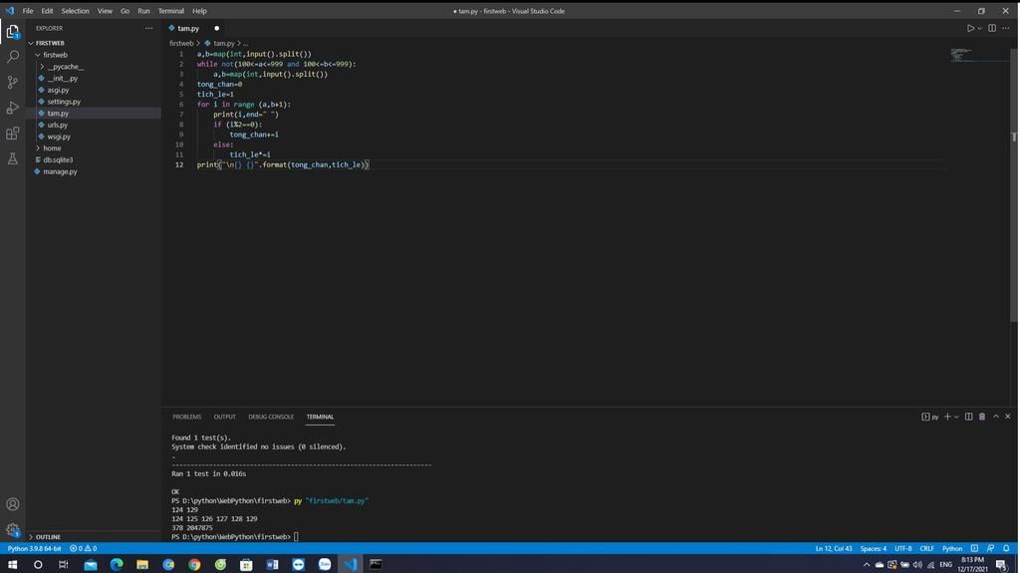Select tam.py in the explorer tree
The height and width of the screenshot is (573, 1020).
click(x=57, y=114)
